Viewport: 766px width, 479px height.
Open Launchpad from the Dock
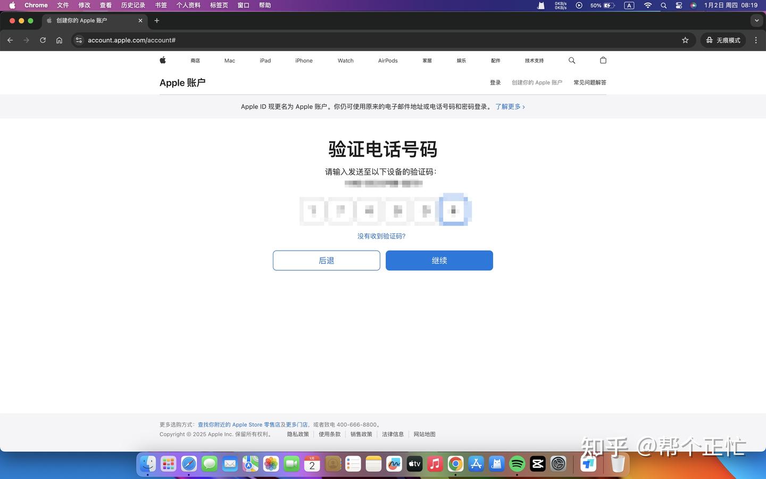[x=168, y=464]
